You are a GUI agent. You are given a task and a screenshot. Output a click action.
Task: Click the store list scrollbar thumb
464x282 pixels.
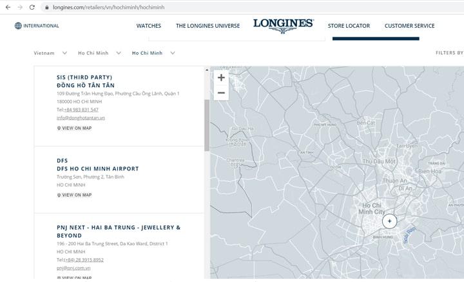click(207, 125)
